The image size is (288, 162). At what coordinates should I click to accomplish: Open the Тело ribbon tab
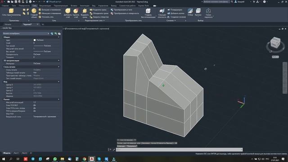[x=14, y=6]
